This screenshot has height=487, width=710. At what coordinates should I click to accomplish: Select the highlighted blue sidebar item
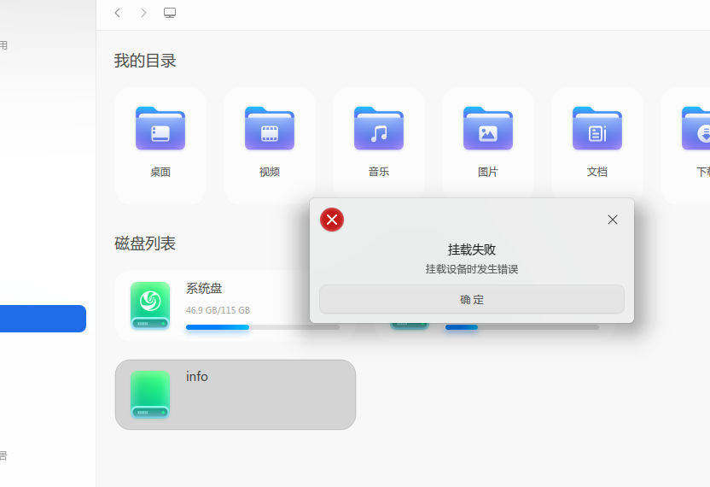click(43, 319)
